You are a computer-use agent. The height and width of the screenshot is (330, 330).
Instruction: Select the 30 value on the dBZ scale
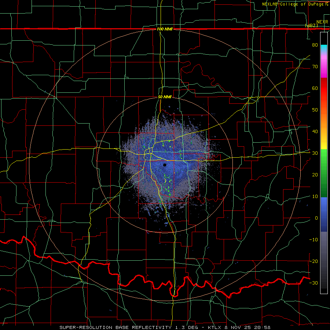[315, 153]
